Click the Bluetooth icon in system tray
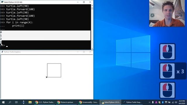Screen dimensions: 187x105 (x=163, y=102)
